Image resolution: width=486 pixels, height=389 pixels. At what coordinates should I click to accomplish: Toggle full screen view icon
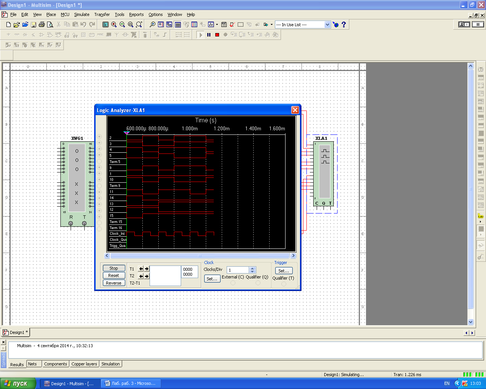pyautogui.click(x=106, y=24)
